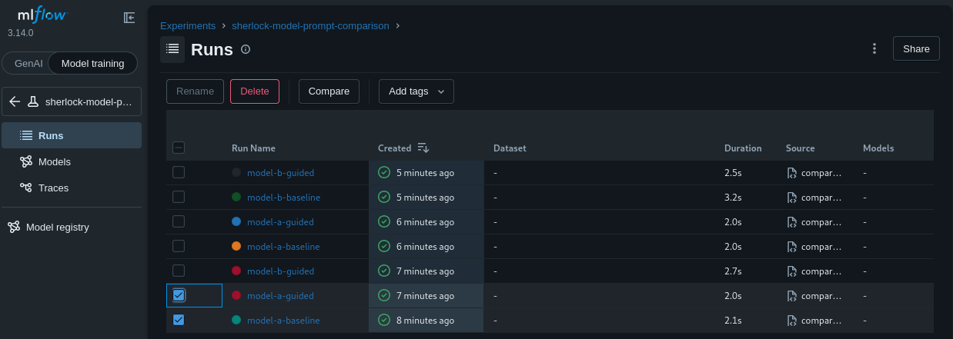Click the source file icon in model-b-baseline row

791,198
